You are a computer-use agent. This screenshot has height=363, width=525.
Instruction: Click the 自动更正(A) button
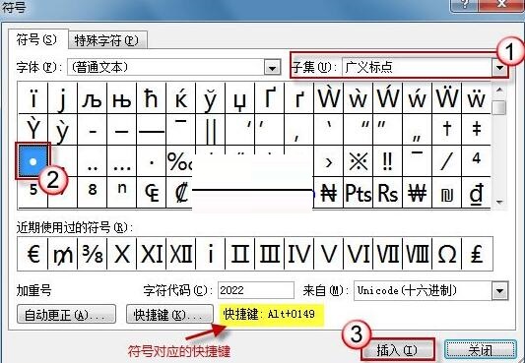point(66,314)
